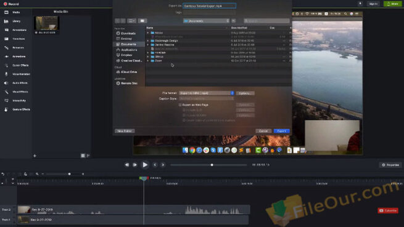
Task: Select Documents in the dialog sidebar
Action: click(128, 44)
